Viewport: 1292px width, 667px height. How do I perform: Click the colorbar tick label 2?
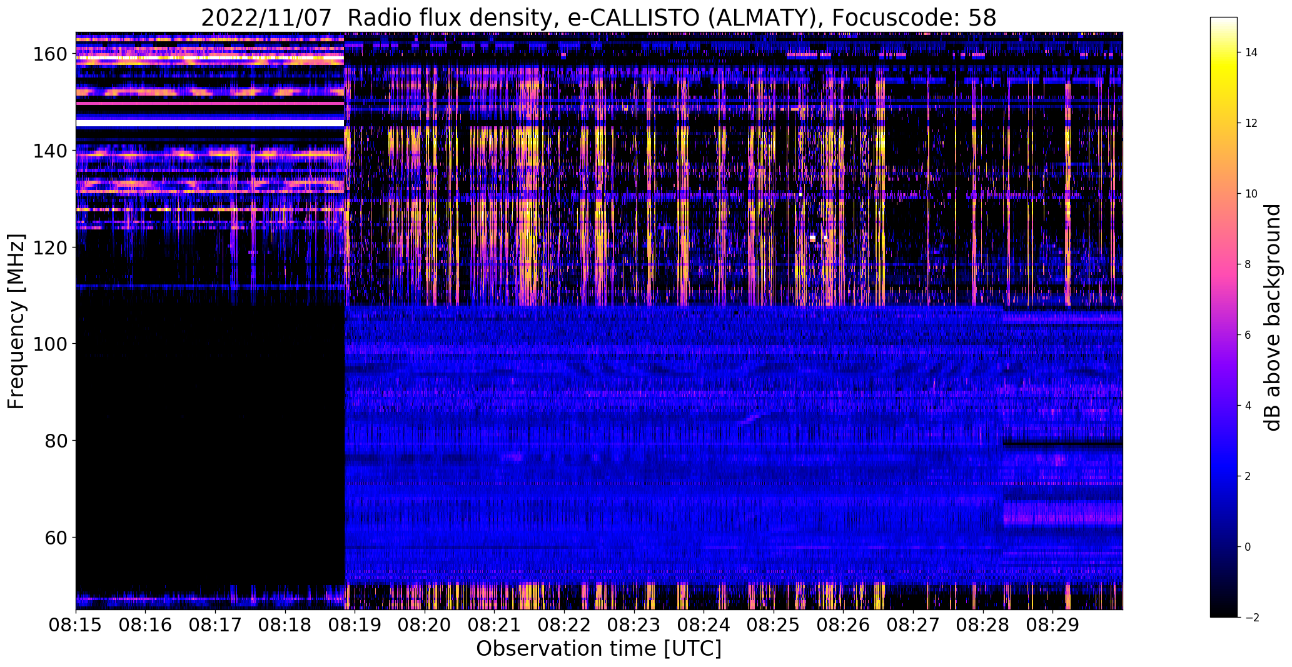[x=1248, y=476]
